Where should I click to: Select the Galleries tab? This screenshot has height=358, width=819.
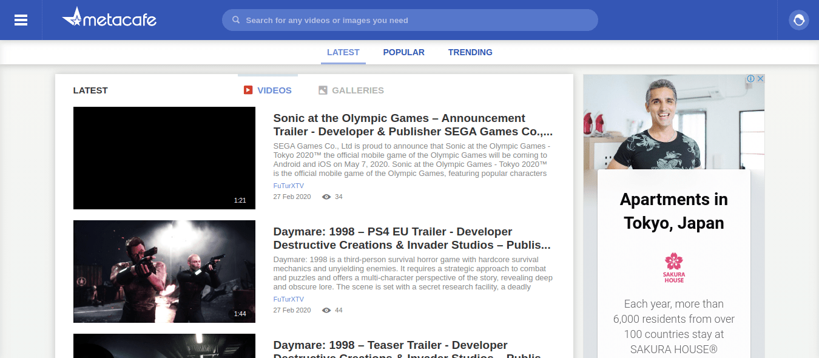tap(351, 90)
